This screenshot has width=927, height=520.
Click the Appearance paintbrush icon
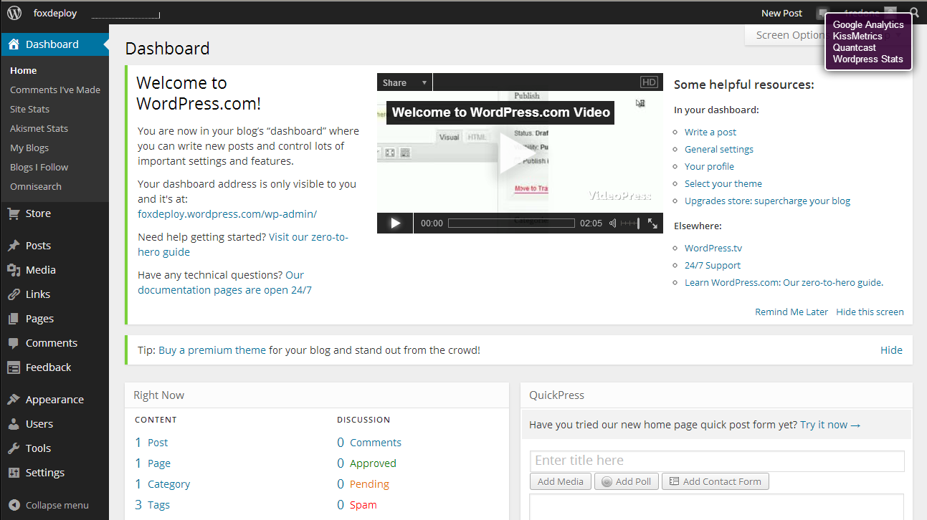pos(14,400)
